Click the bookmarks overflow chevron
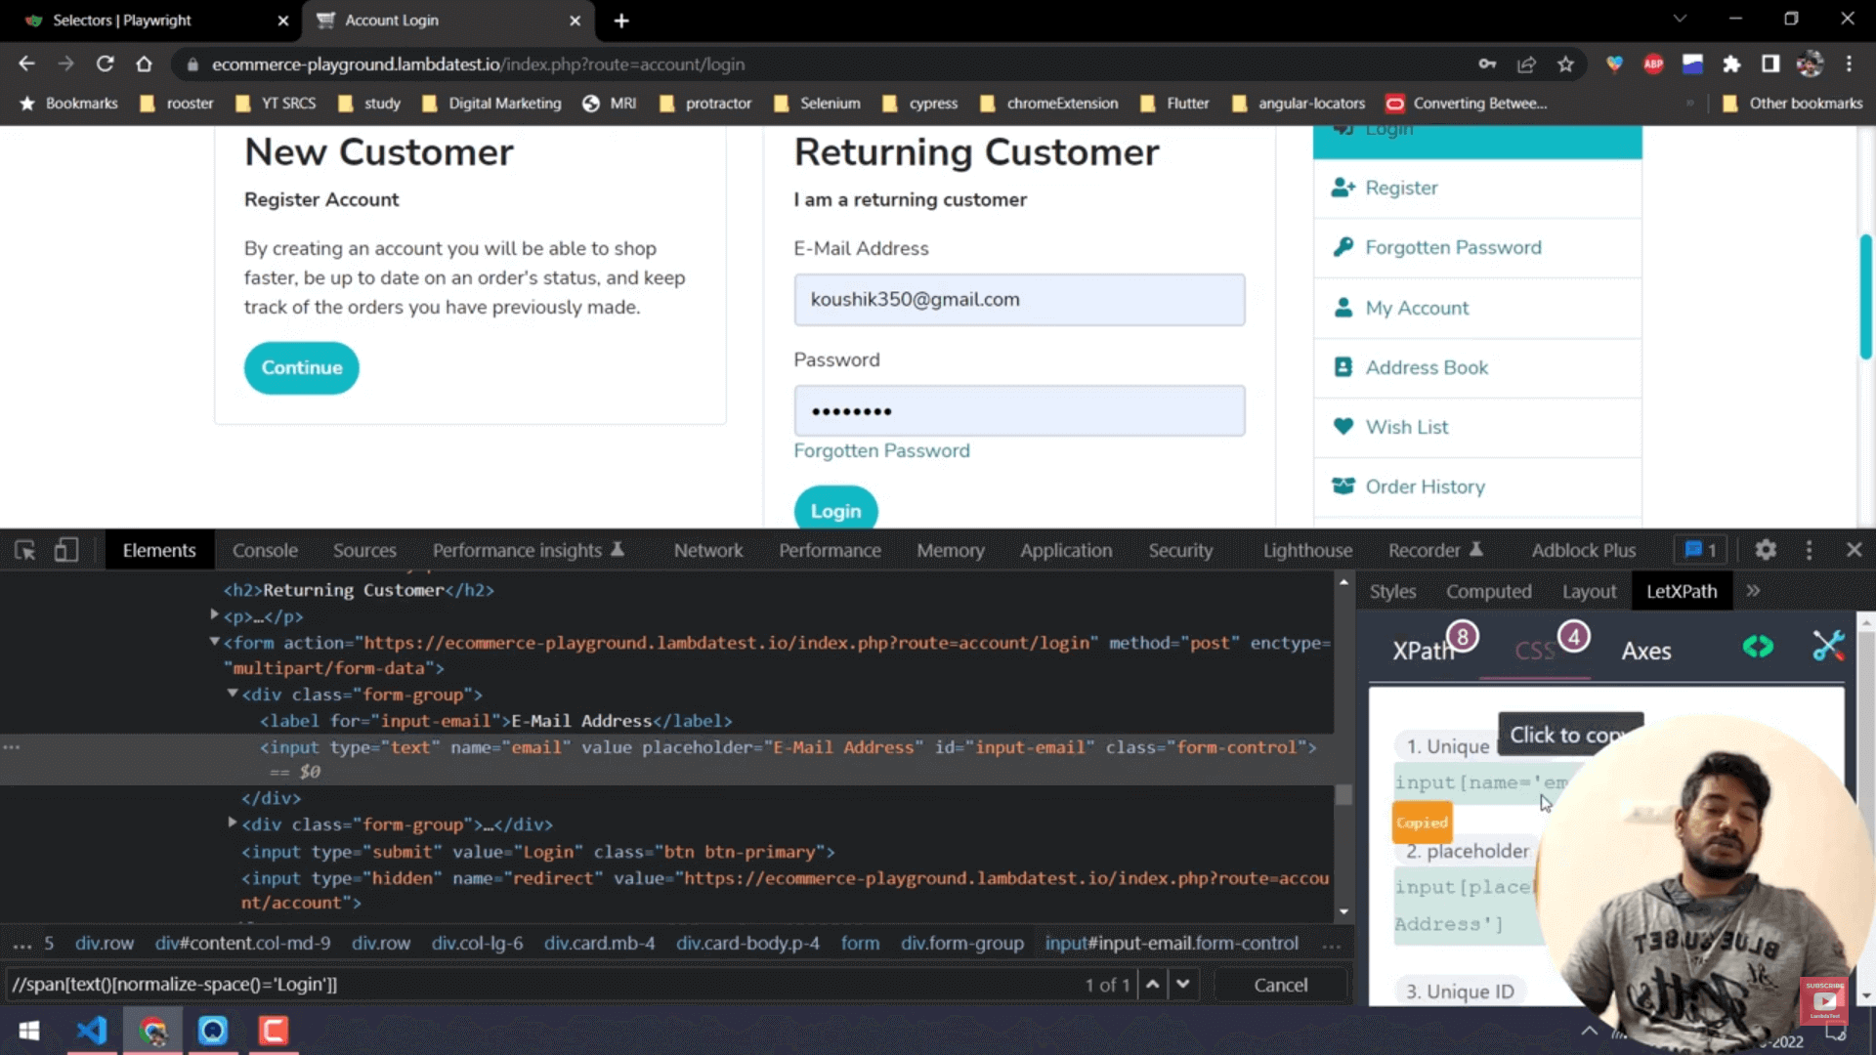The width and height of the screenshot is (1876, 1055). pos(1689,103)
